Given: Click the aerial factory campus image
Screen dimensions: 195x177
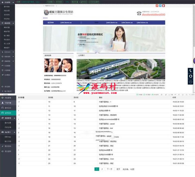Looking at the screenshot, I should point(121,69).
